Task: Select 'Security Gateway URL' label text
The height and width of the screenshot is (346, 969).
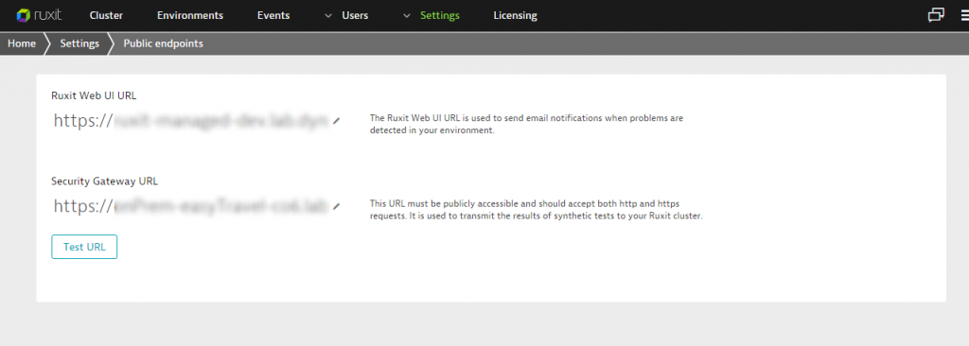Action: (104, 181)
